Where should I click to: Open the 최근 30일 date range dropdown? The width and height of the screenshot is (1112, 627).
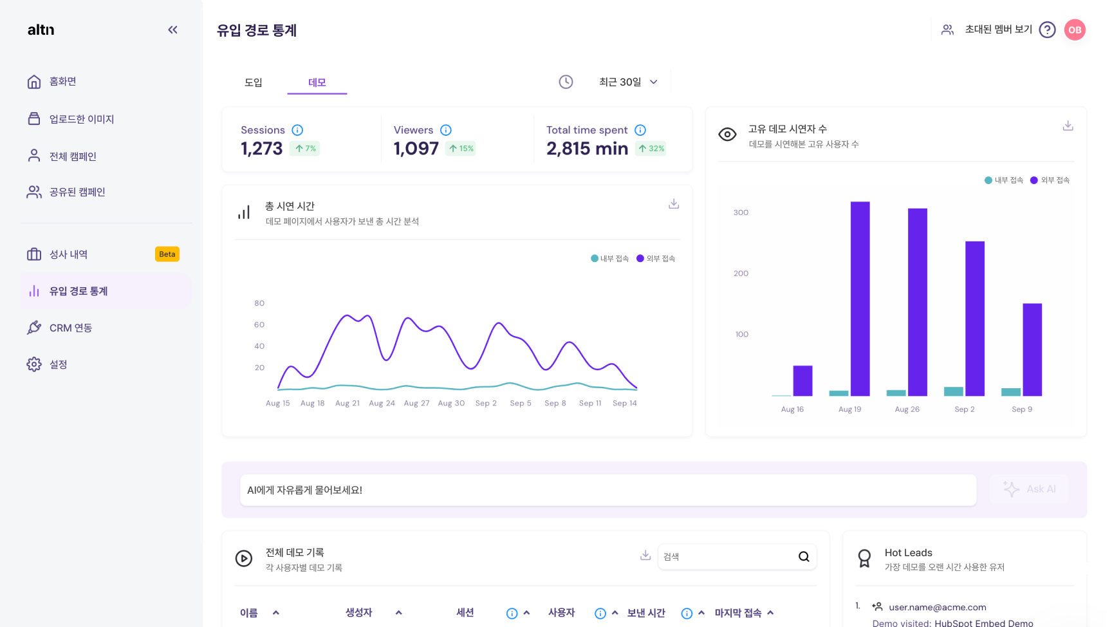pos(628,82)
